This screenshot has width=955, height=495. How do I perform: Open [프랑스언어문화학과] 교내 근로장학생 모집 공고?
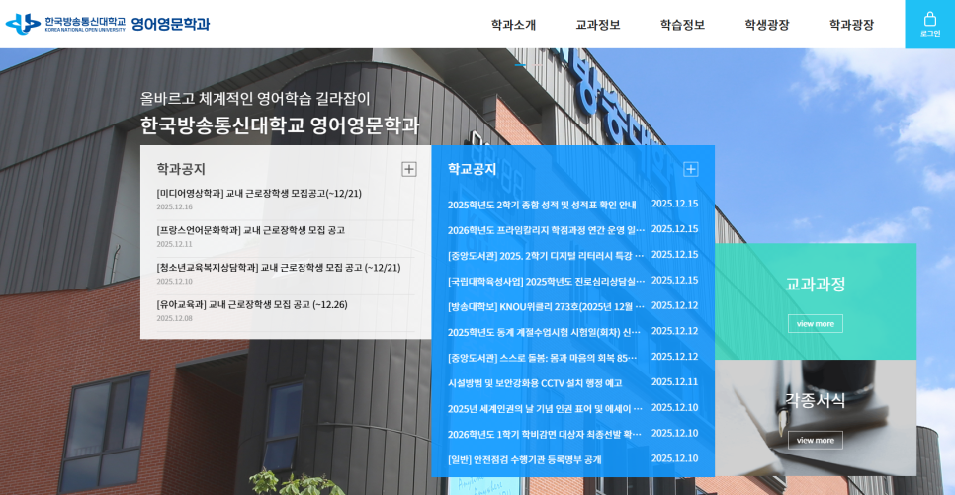(250, 230)
